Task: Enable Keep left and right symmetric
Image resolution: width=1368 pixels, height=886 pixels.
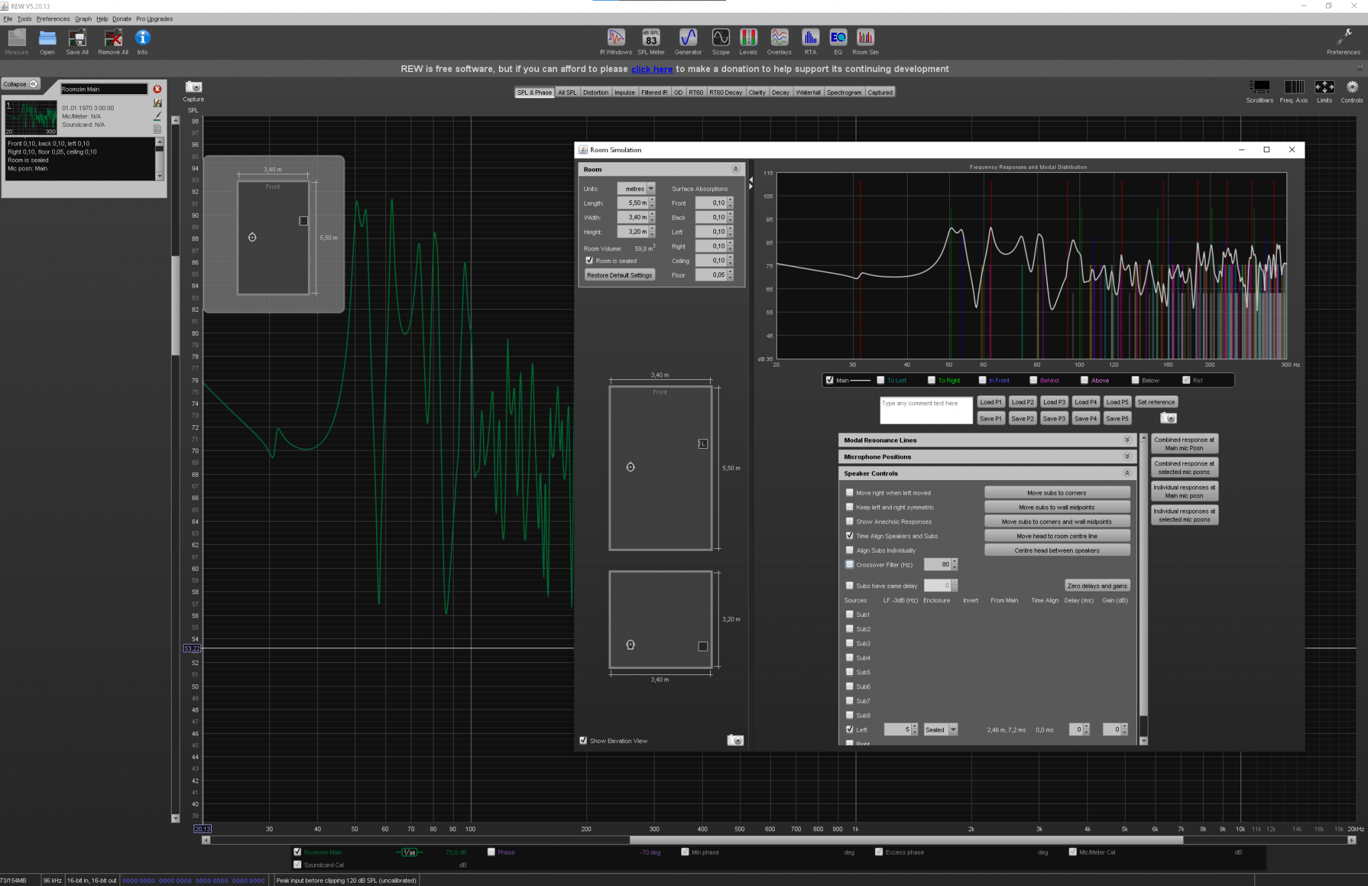Action: 850,507
